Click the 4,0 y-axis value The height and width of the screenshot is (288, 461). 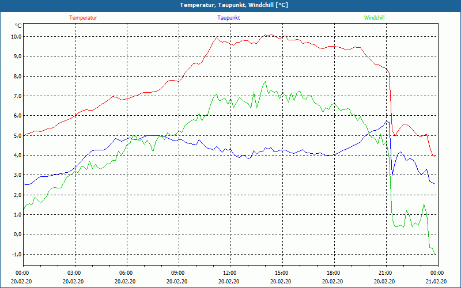[x=17, y=156]
